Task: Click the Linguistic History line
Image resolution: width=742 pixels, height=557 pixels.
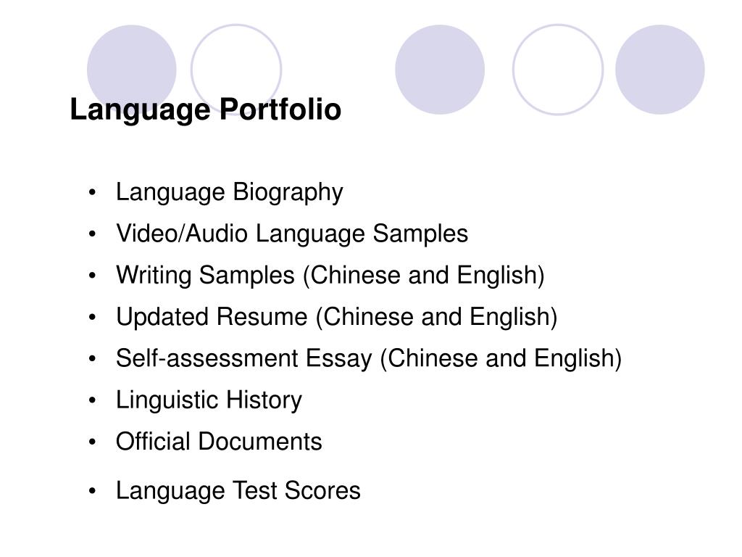Action: [x=209, y=400]
